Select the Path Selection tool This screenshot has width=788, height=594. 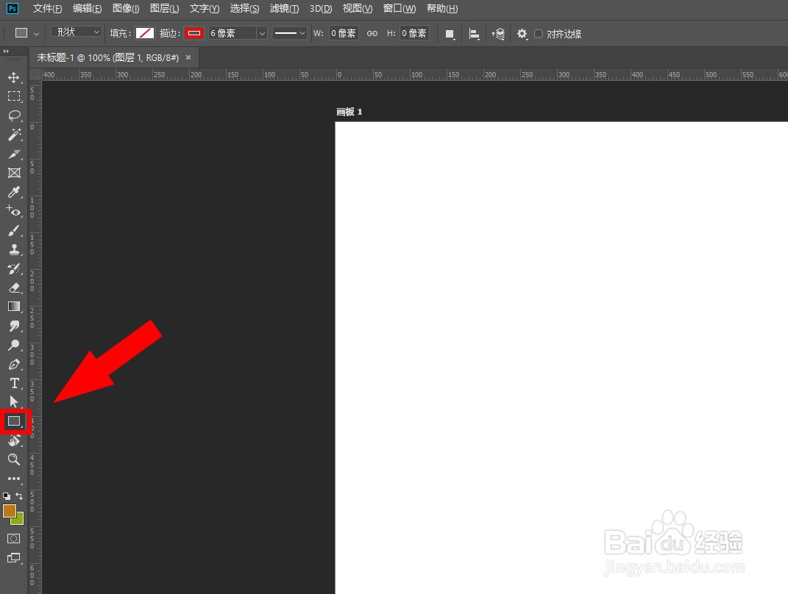[13, 402]
